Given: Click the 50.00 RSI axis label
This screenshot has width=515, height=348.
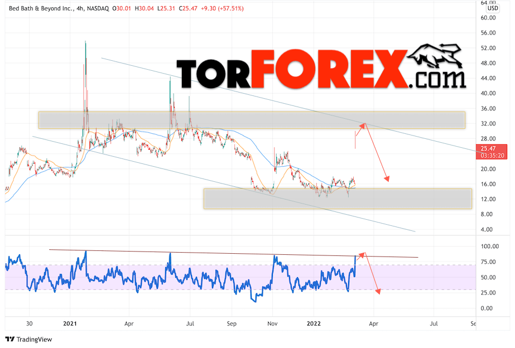Looking at the screenshot, I should (488, 277).
